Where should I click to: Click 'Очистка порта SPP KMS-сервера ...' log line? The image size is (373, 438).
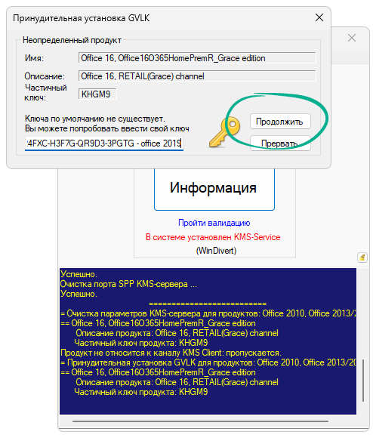point(128,284)
